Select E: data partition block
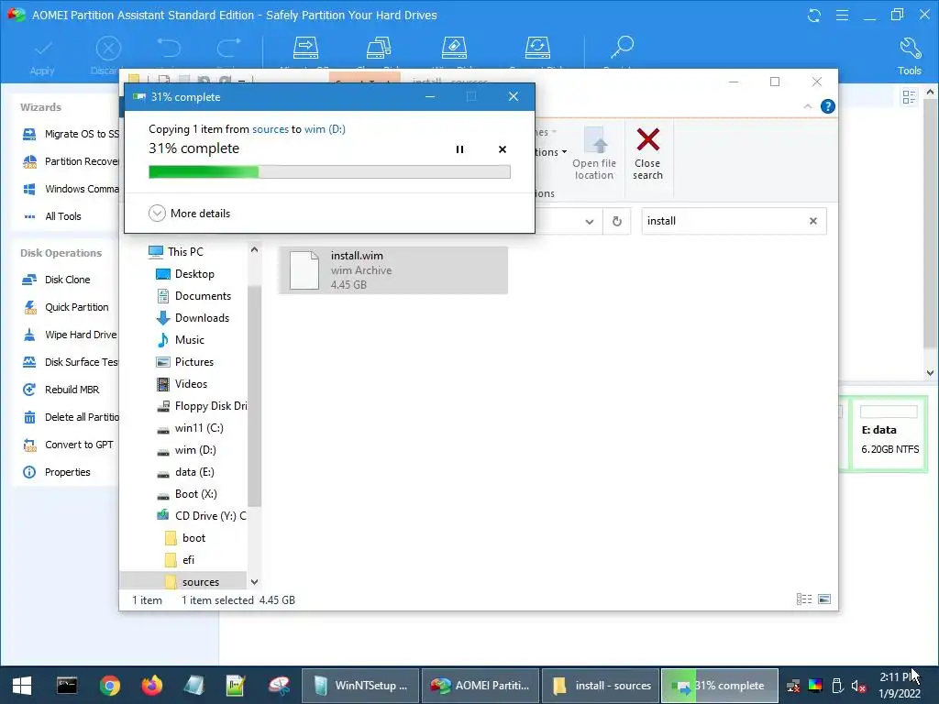939x704 pixels. 889,434
